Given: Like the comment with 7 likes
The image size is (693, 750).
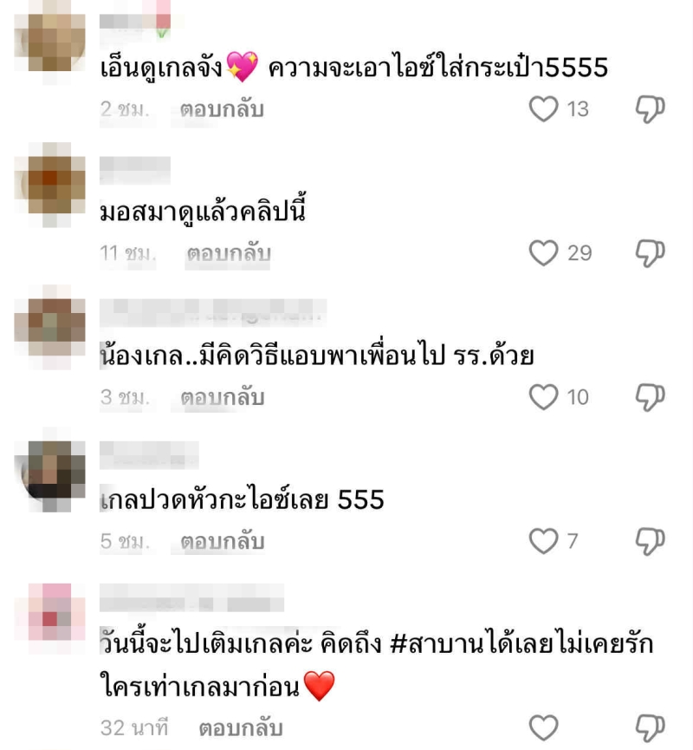Looking at the screenshot, I should click(x=543, y=541).
